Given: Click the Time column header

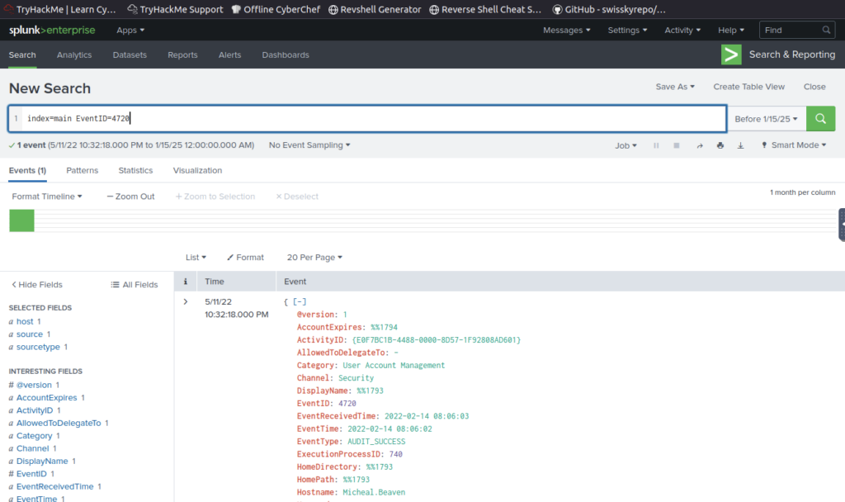Looking at the screenshot, I should tap(214, 282).
